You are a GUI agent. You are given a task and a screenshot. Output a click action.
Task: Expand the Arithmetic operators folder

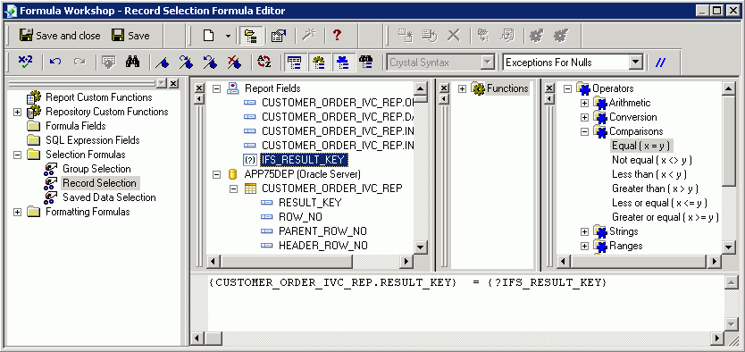(584, 103)
